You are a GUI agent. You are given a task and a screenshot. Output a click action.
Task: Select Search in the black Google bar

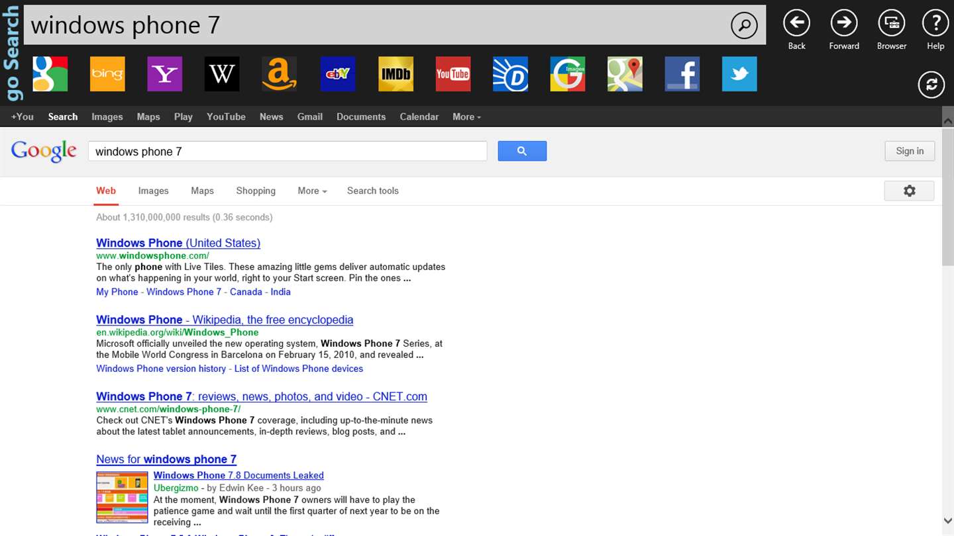[x=63, y=116]
